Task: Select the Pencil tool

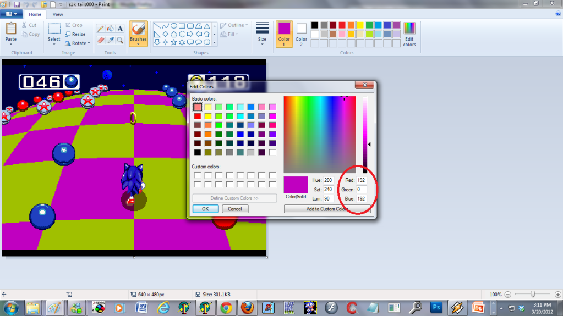Action: coord(101,29)
